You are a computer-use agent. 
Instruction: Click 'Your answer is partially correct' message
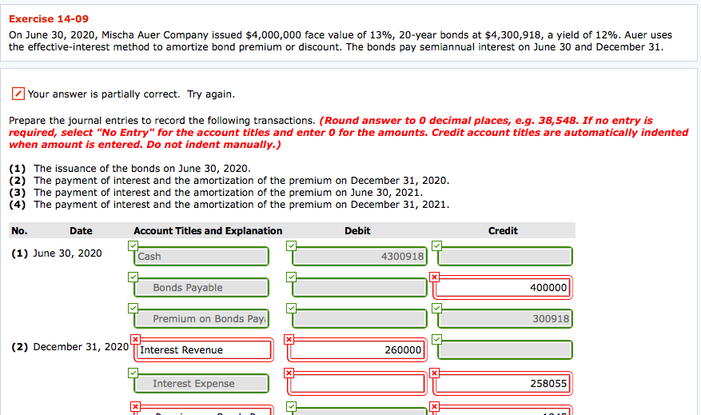tap(131, 94)
